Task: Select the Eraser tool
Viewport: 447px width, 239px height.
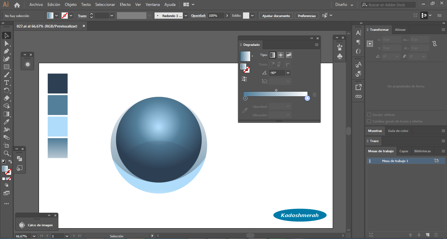Action: (x=7, y=98)
